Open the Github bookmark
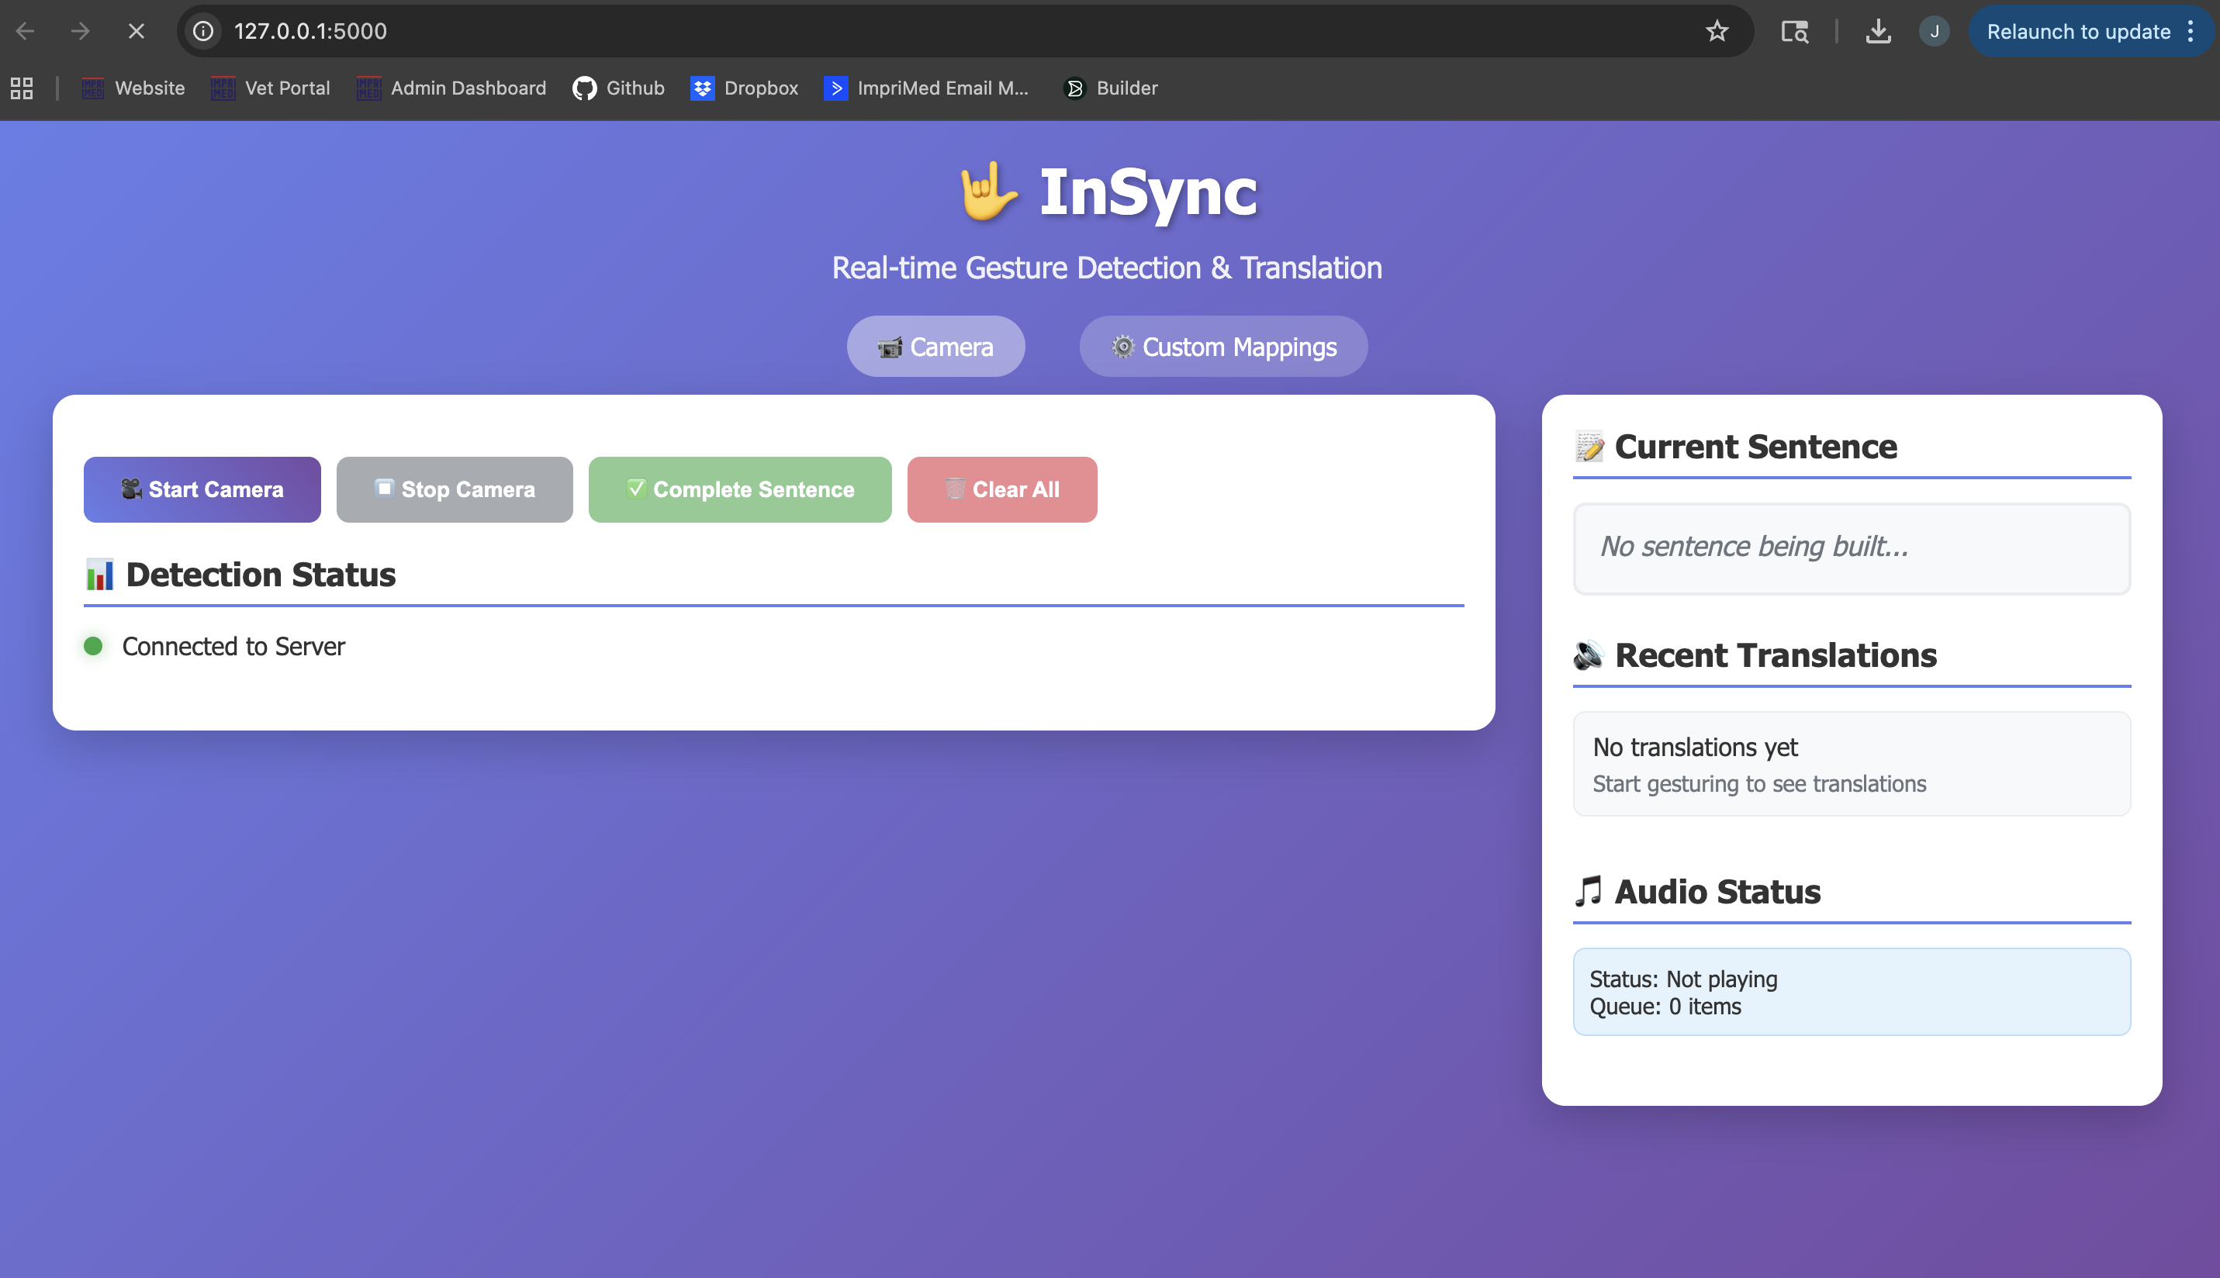The image size is (2220, 1278). tap(618, 88)
